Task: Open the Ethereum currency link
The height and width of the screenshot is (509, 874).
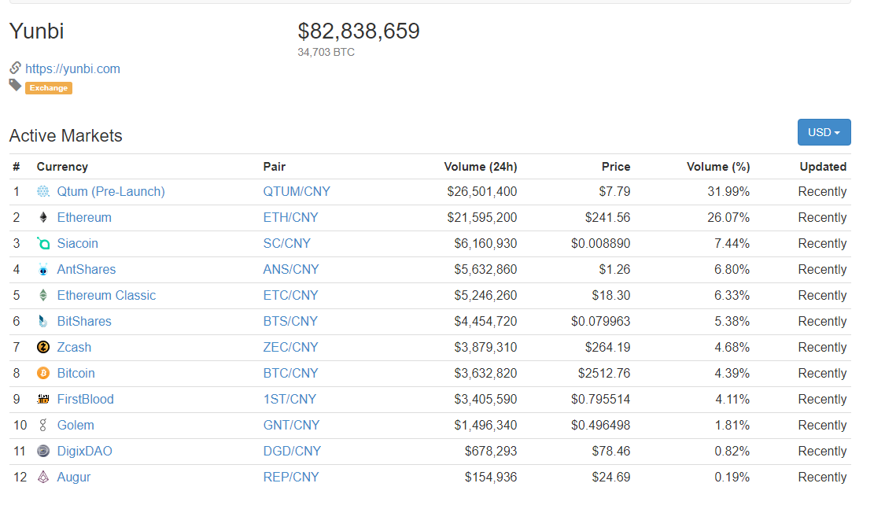Action: (84, 217)
